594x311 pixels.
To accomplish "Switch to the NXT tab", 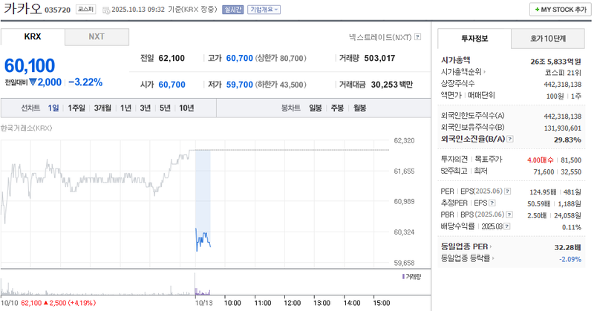I will [x=97, y=36].
